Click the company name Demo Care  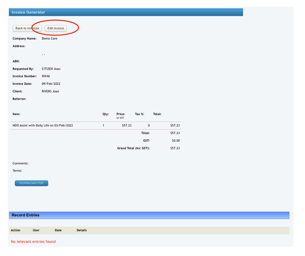pyautogui.click(x=50, y=38)
